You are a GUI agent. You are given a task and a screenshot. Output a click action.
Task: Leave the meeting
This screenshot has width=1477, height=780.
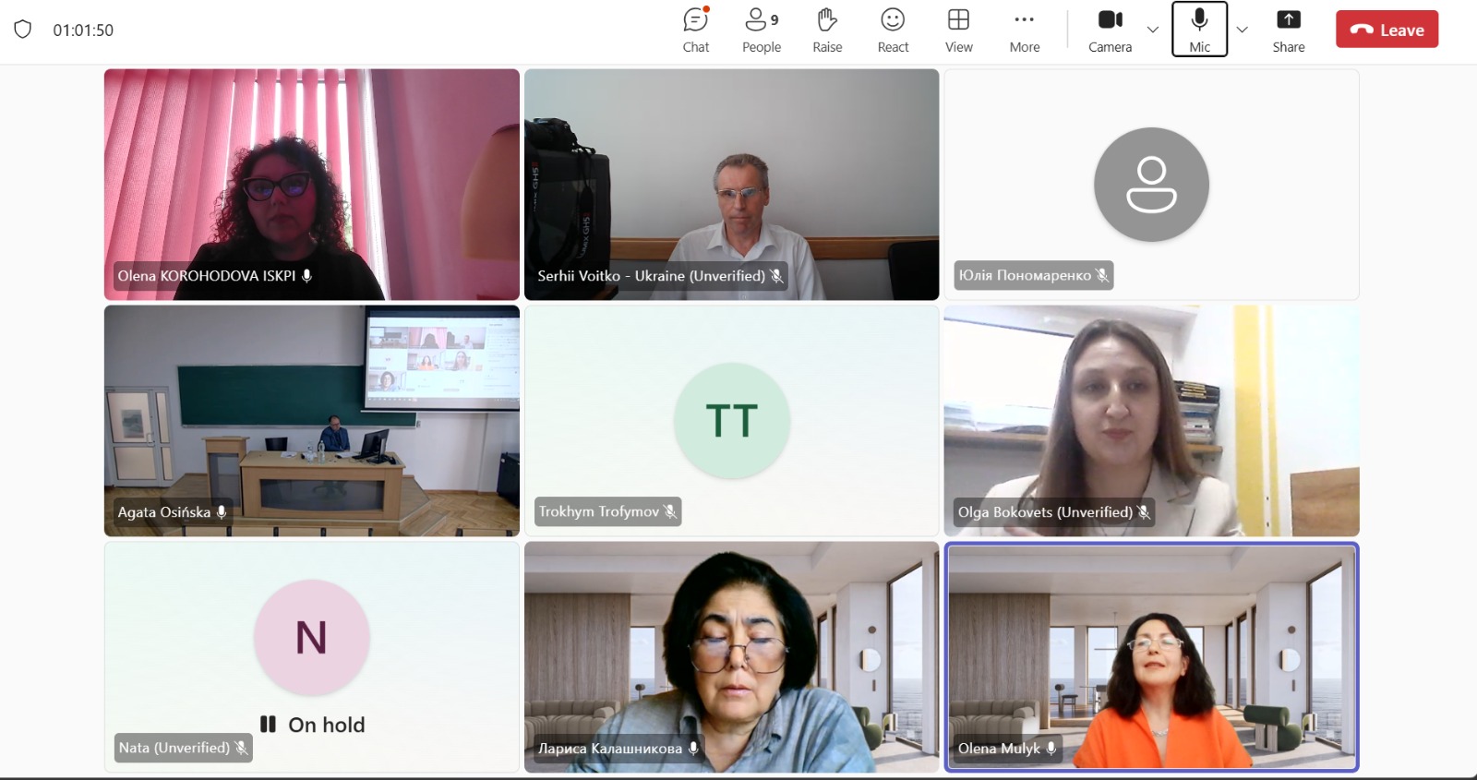pyautogui.click(x=1387, y=30)
